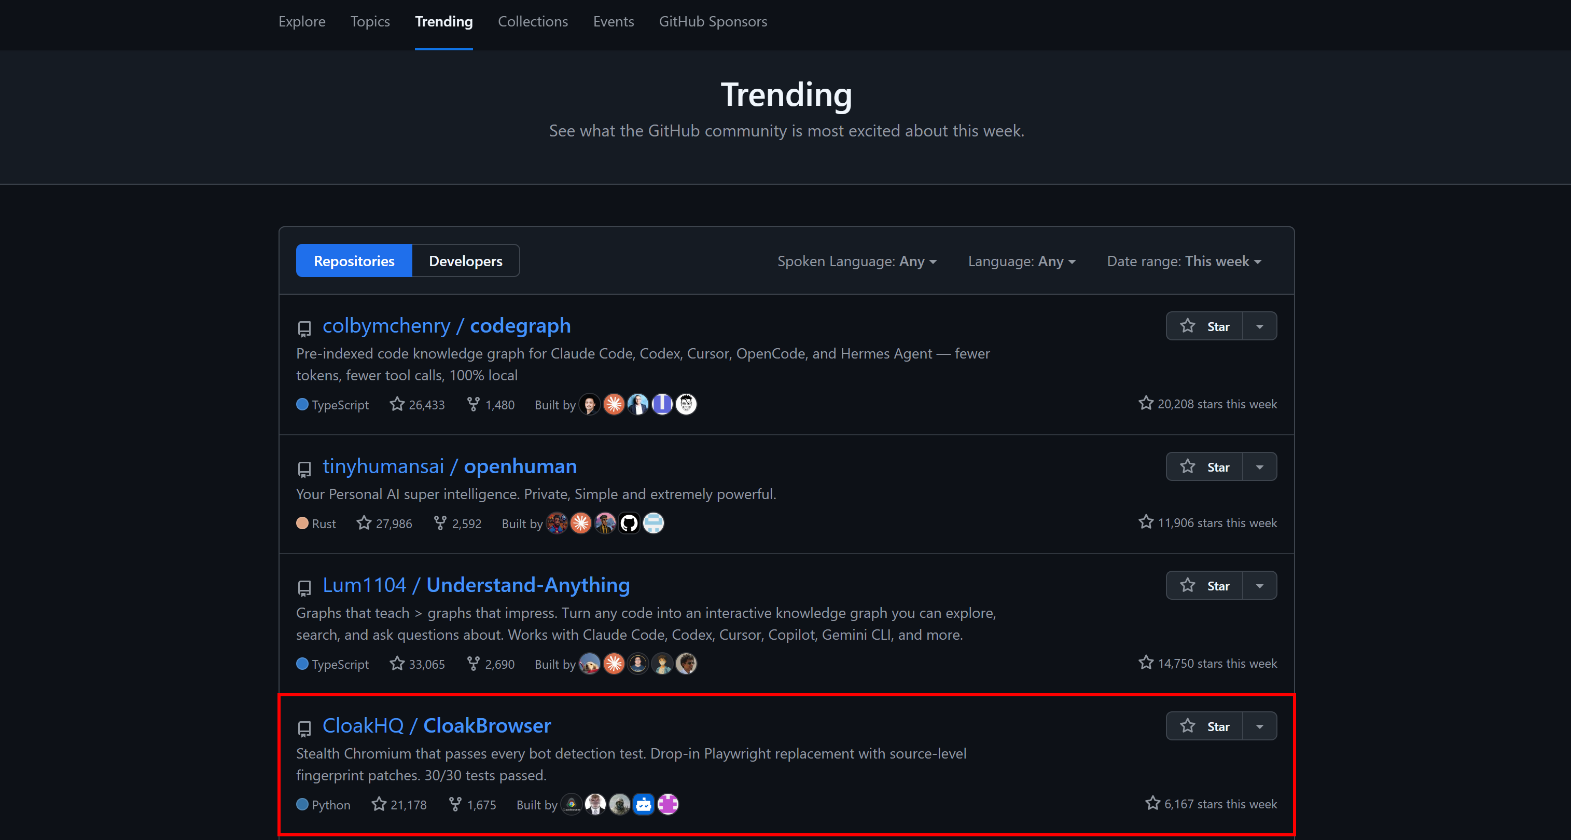1571x840 pixels.
Task: Expand star lists dropdown for openhuman
Action: pos(1260,466)
